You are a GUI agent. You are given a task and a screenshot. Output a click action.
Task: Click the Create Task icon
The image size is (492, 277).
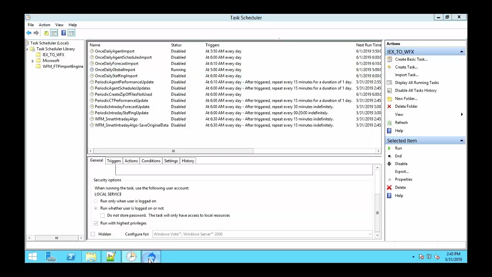pyautogui.click(x=389, y=67)
